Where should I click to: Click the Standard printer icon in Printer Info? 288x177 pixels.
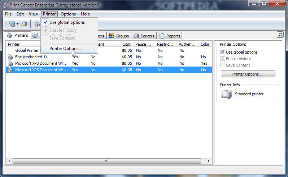point(226,94)
